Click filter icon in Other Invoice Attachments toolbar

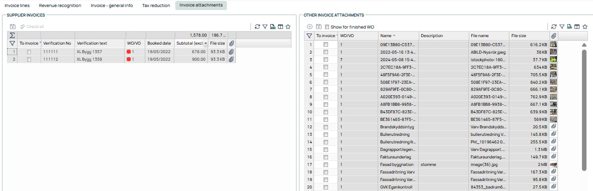[561, 27]
